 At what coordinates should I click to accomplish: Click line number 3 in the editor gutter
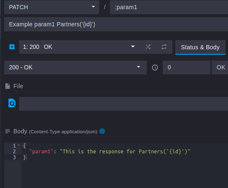point(14,158)
